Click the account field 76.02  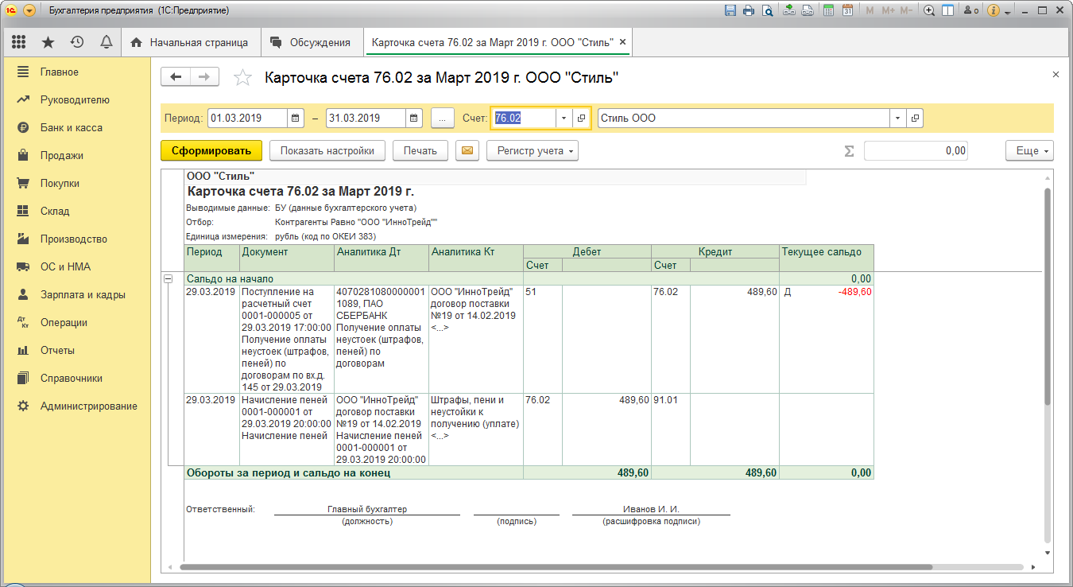(x=524, y=118)
